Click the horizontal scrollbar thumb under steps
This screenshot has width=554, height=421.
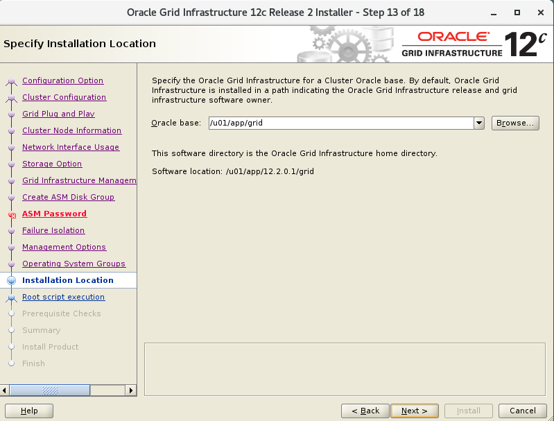tap(50, 390)
